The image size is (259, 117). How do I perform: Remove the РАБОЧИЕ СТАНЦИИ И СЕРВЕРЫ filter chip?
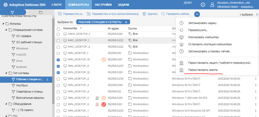[x=126, y=22]
